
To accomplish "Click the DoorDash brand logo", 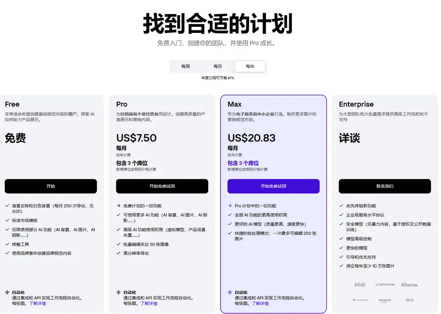I will pos(360,300).
